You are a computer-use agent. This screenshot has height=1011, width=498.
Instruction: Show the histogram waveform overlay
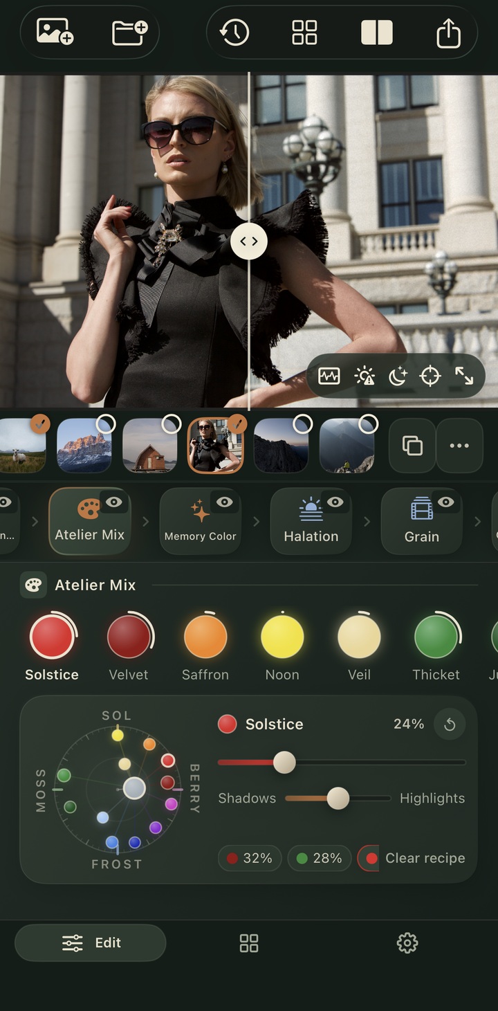click(329, 376)
